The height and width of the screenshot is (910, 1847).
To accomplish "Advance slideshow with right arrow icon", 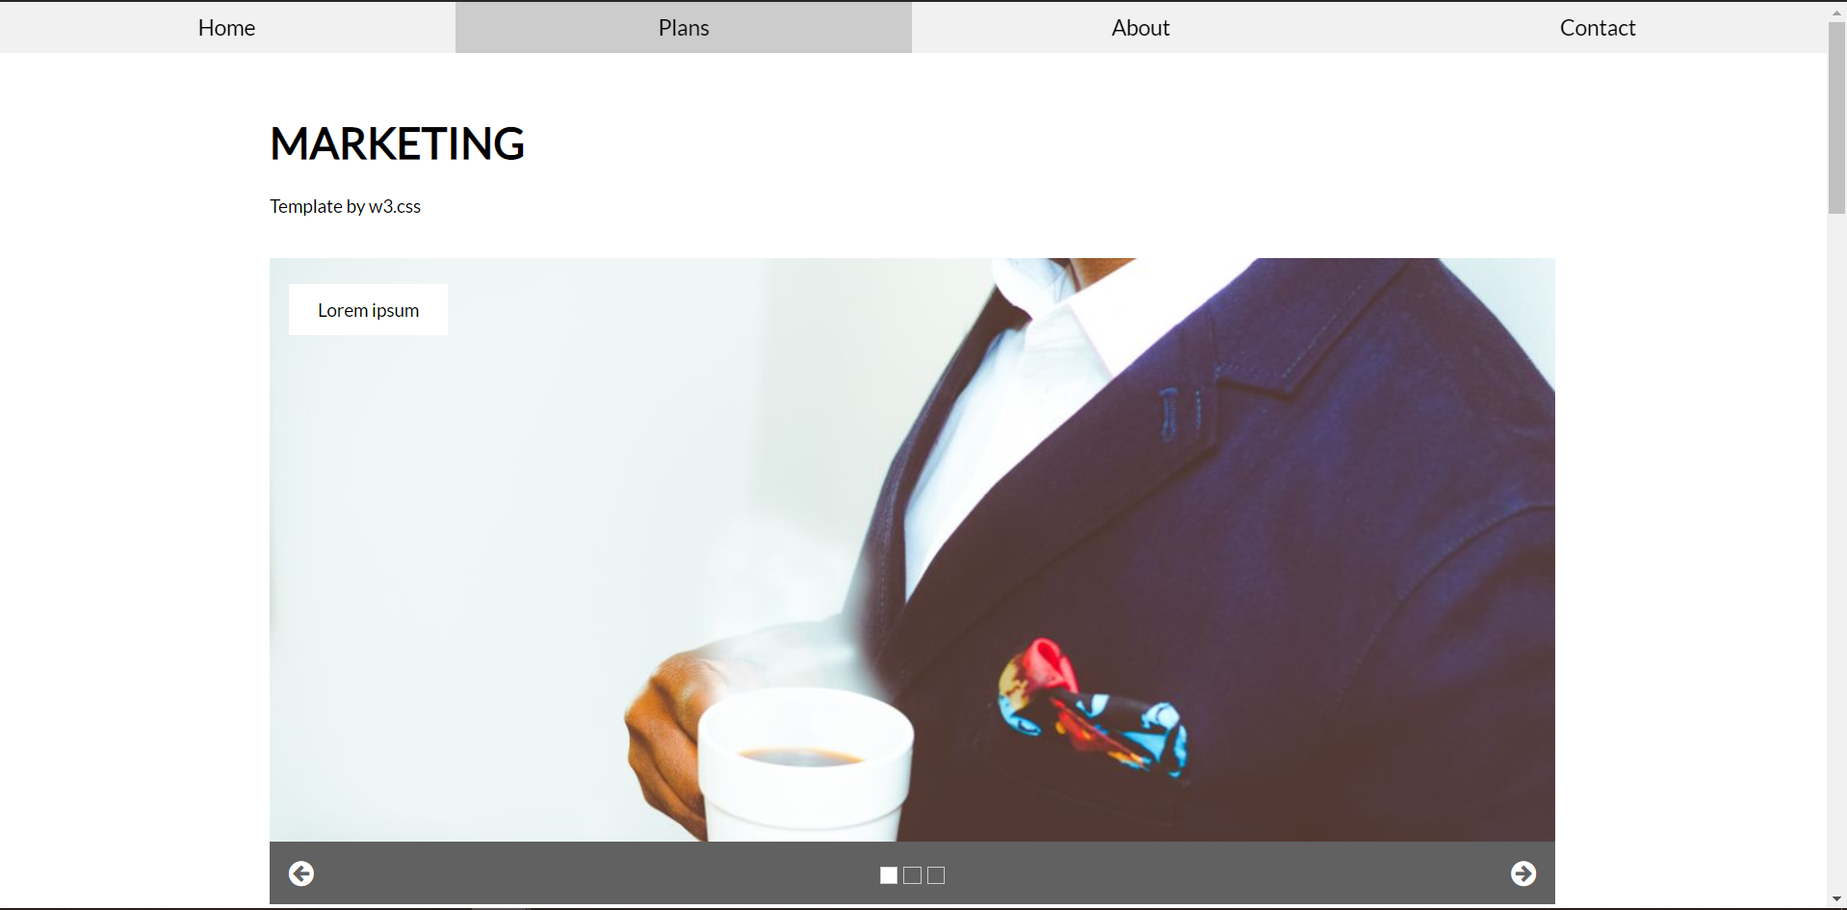I will coord(1523,873).
